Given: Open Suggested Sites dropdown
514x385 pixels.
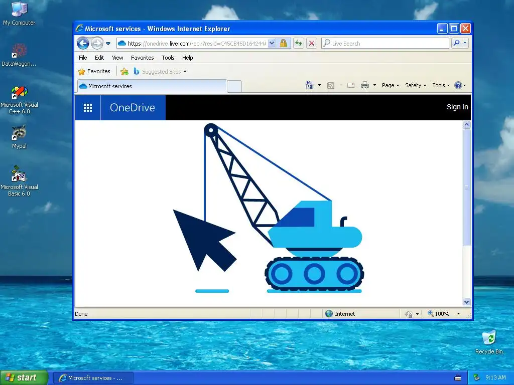Looking at the screenshot, I should (160, 71).
